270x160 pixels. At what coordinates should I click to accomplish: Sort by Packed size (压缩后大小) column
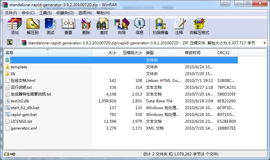(131, 53)
